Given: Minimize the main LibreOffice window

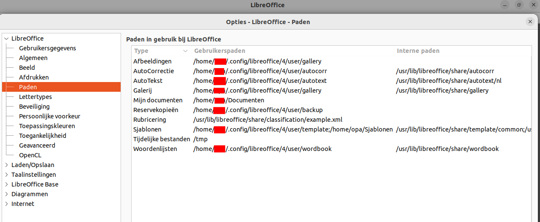Looking at the screenshot, I should [x=504, y=5].
